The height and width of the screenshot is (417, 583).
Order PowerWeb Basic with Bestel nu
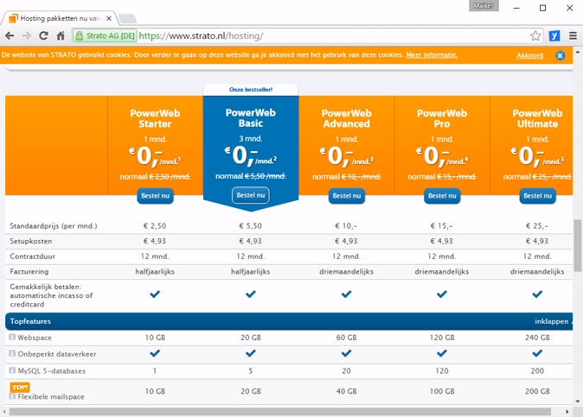coord(251,195)
